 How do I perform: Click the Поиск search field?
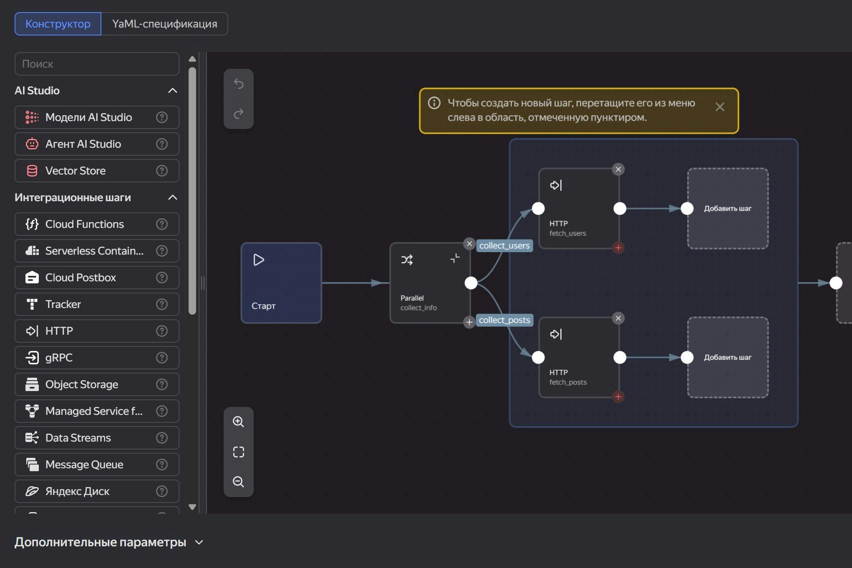(x=97, y=64)
